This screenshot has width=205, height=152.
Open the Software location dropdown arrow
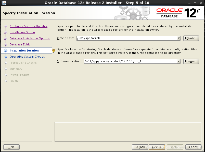pyautogui.click(x=179, y=61)
